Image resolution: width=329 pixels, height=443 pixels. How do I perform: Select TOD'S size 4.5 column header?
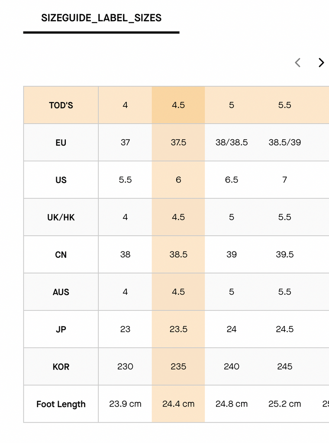(178, 105)
